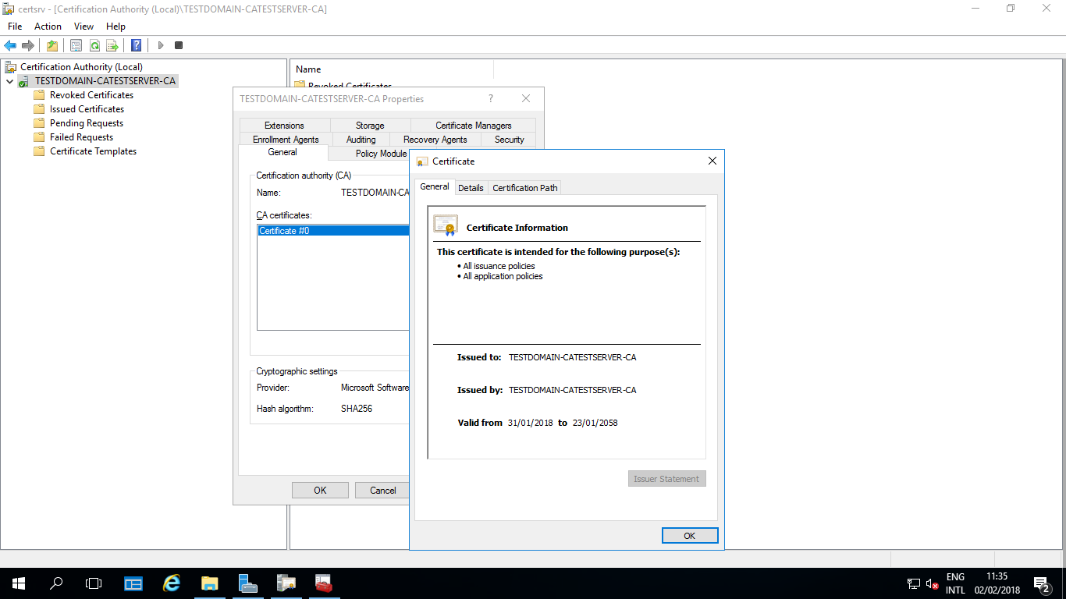Click the Refresh toolbar icon
The height and width of the screenshot is (599, 1066).
point(94,45)
